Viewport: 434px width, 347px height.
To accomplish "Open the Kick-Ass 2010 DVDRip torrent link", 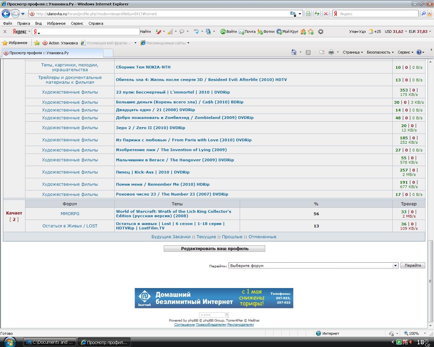I will click(x=153, y=172).
